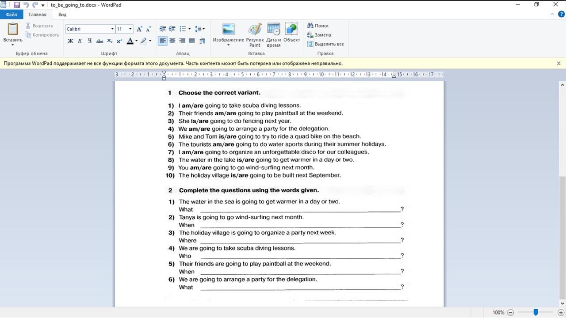
Task: Click the right indent marker on the ruler
Action: 394,76
